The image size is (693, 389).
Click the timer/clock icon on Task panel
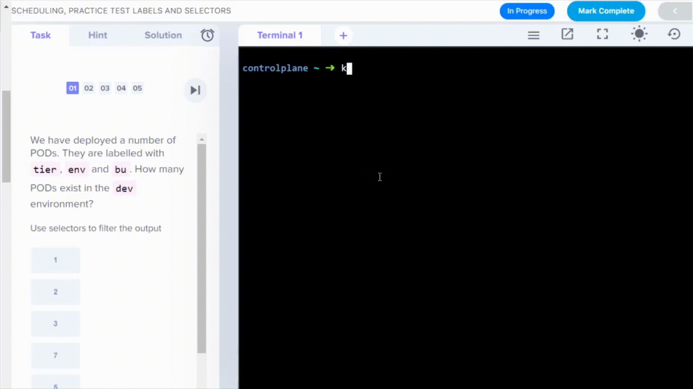tap(207, 35)
